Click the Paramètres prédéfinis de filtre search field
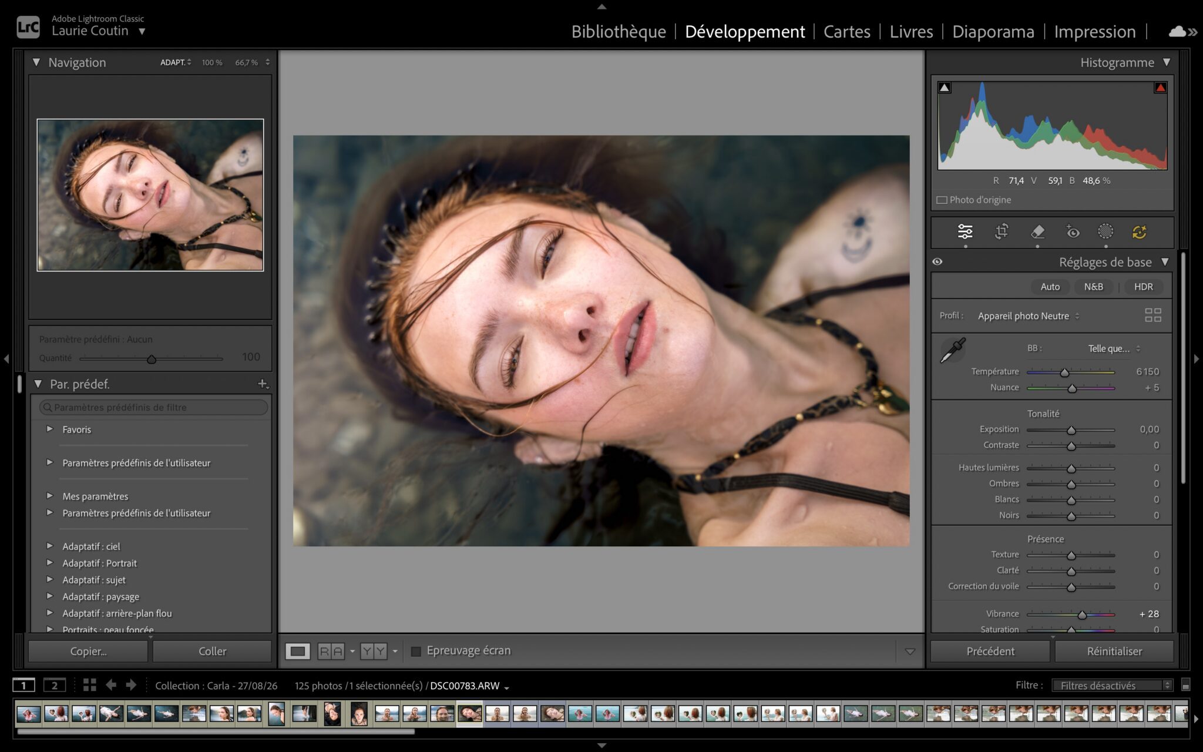 [x=154, y=407]
